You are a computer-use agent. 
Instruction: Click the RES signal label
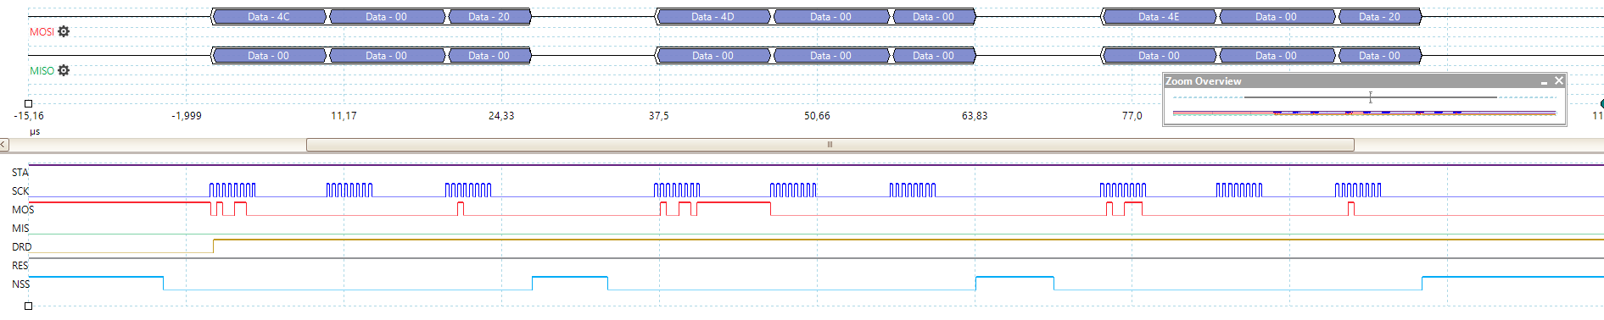[20, 266]
